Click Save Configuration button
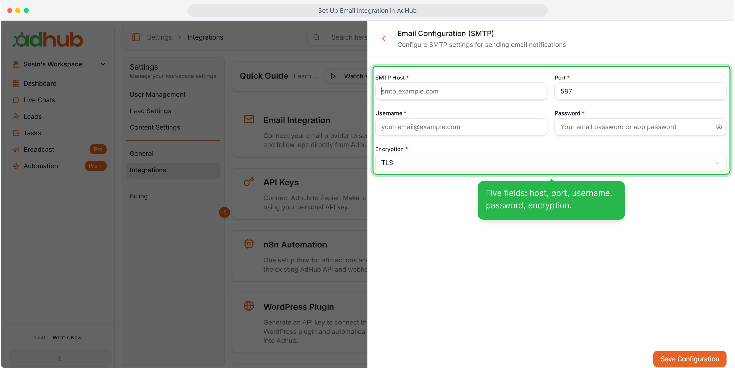735x368 pixels. 690,359
